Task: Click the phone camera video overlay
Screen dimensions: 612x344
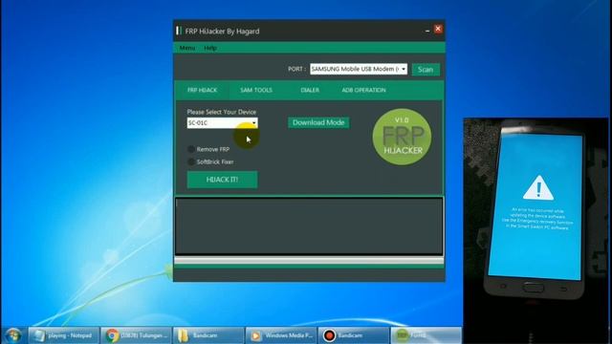Action: pos(535,230)
